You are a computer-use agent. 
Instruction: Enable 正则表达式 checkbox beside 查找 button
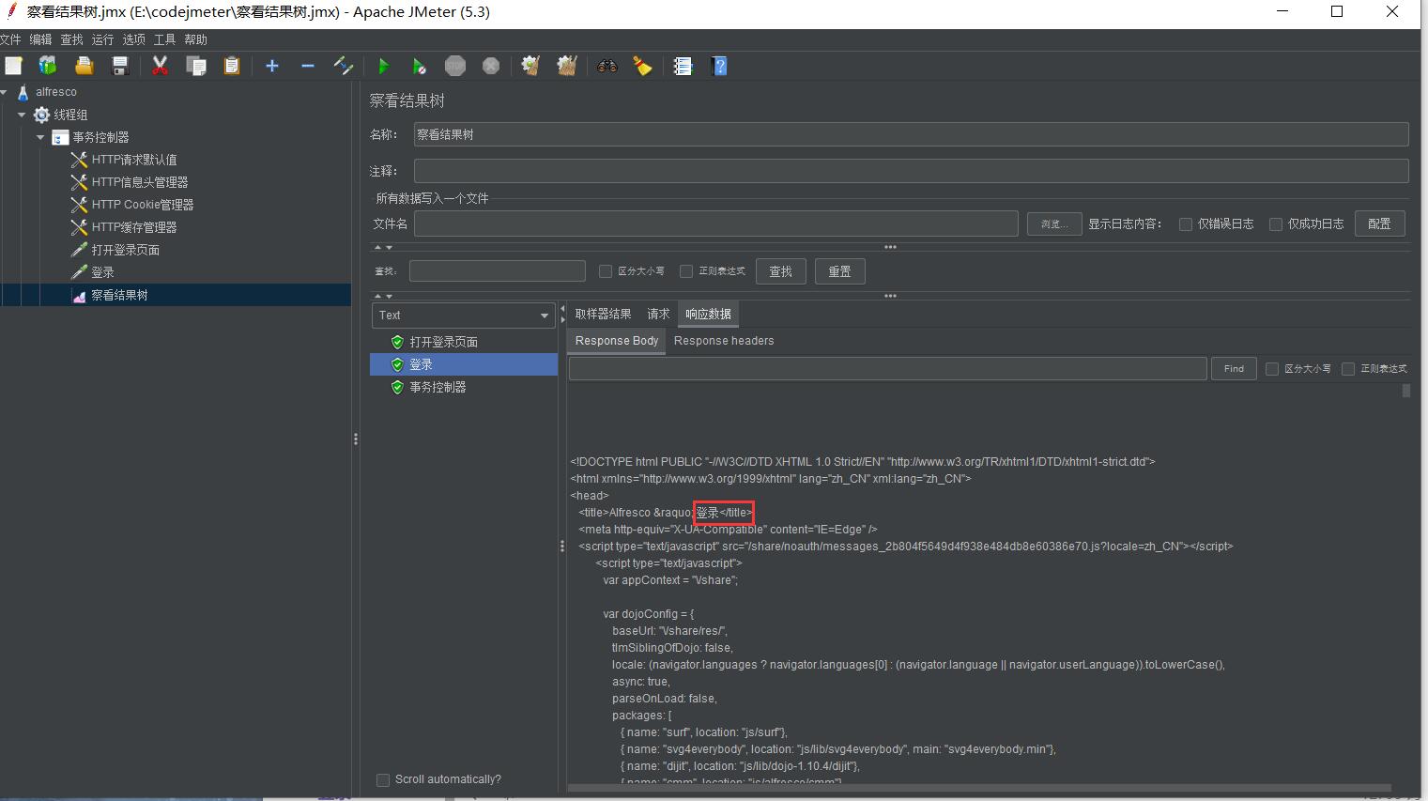pyautogui.click(x=686, y=271)
